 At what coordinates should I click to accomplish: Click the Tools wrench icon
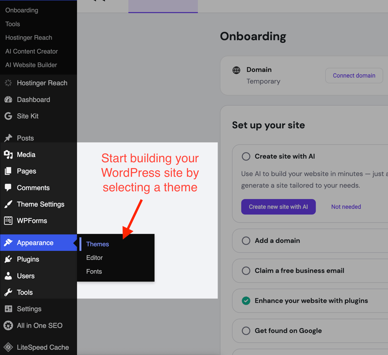click(8, 292)
